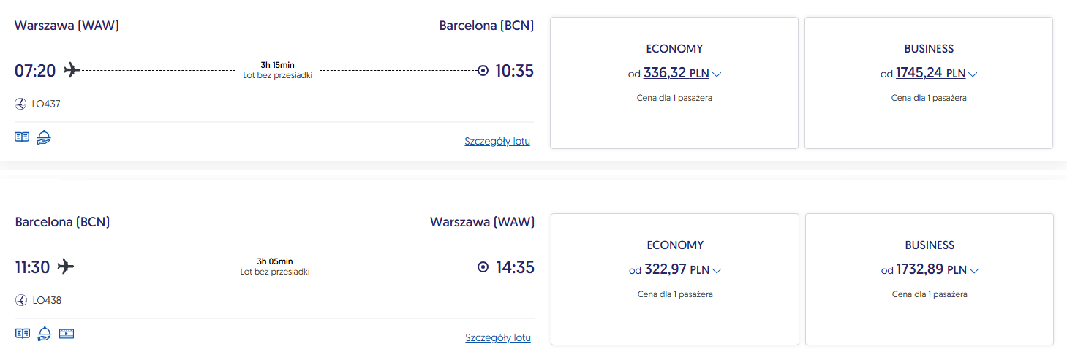1067x352 pixels.
Task: Click the LO437 flight number
Action: (x=47, y=104)
